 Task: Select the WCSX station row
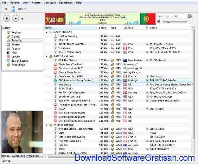[118, 109]
